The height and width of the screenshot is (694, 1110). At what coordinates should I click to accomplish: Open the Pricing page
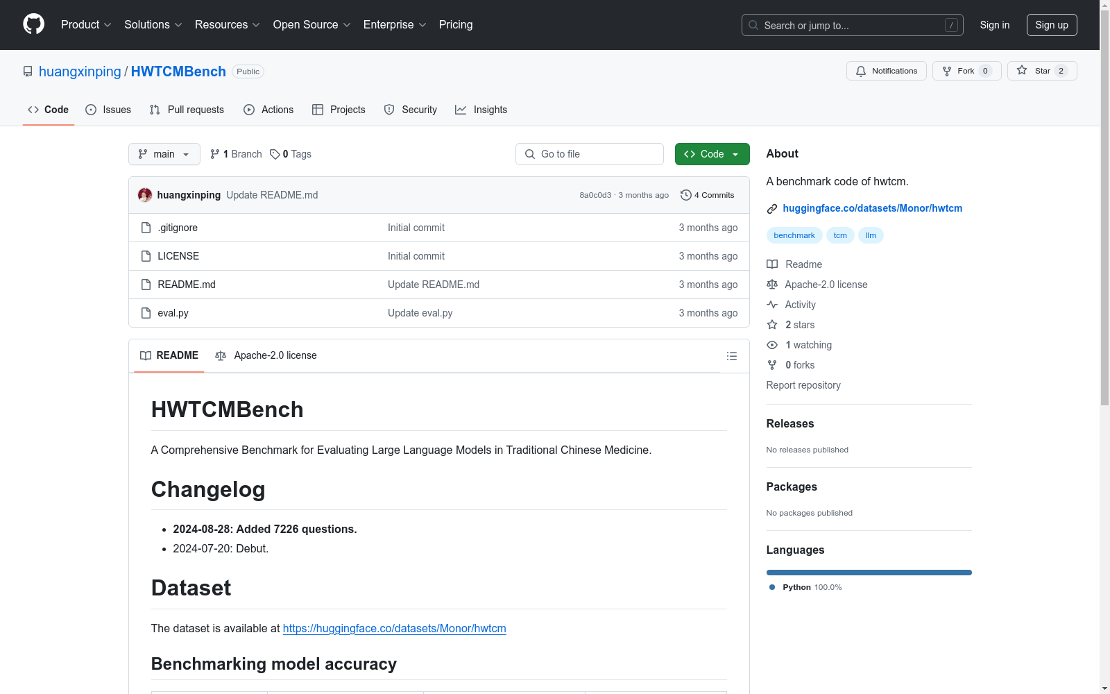point(456,25)
